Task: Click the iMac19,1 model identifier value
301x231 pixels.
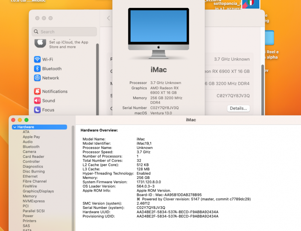Action: coord(144,143)
